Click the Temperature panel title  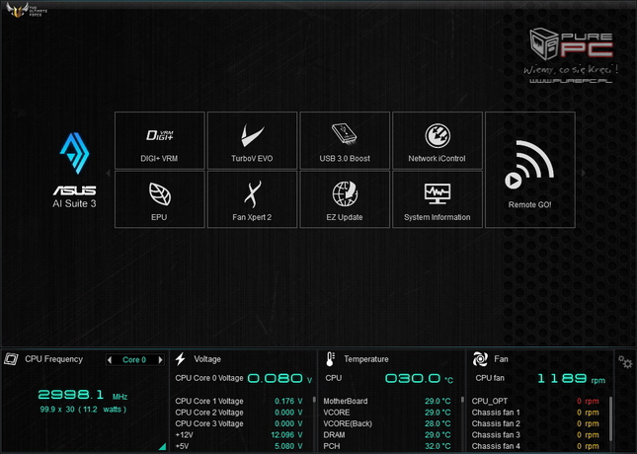click(366, 359)
